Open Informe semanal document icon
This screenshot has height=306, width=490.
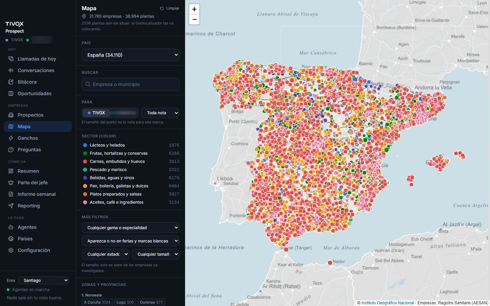tap(11, 194)
